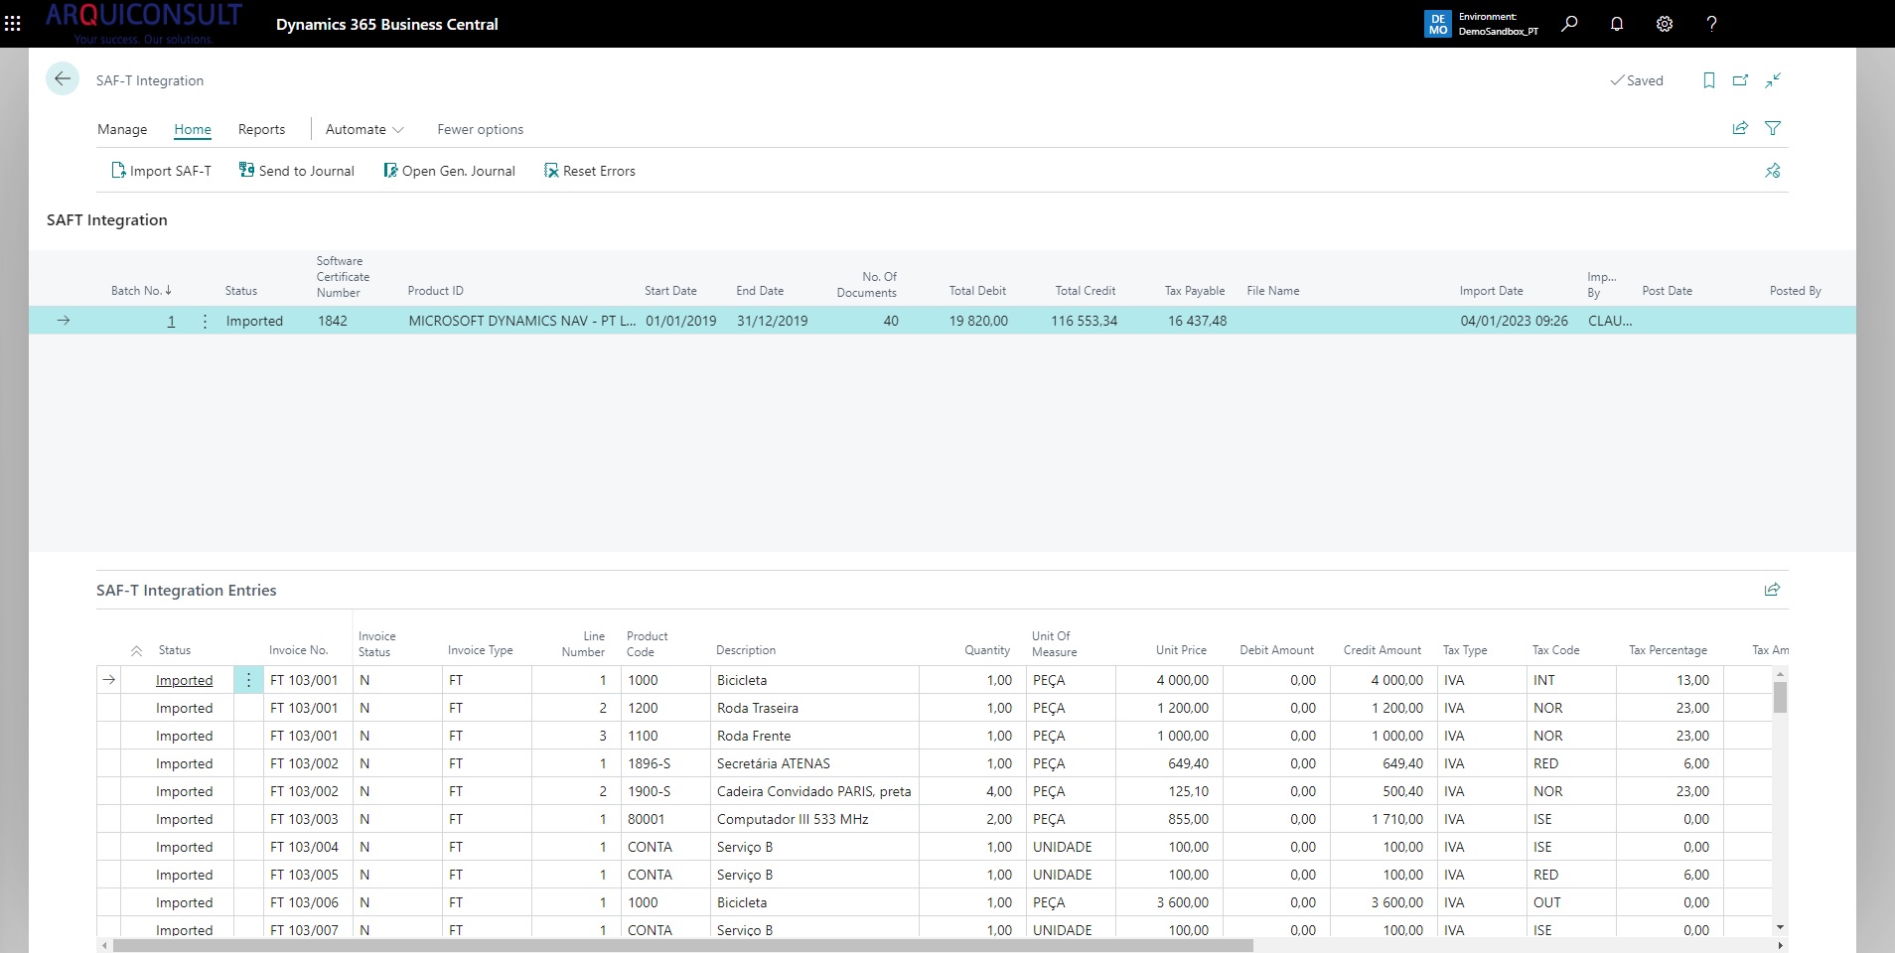Image resolution: width=1895 pixels, height=953 pixels.
Task: Open the Reports tab
Action: coord(261,129)
